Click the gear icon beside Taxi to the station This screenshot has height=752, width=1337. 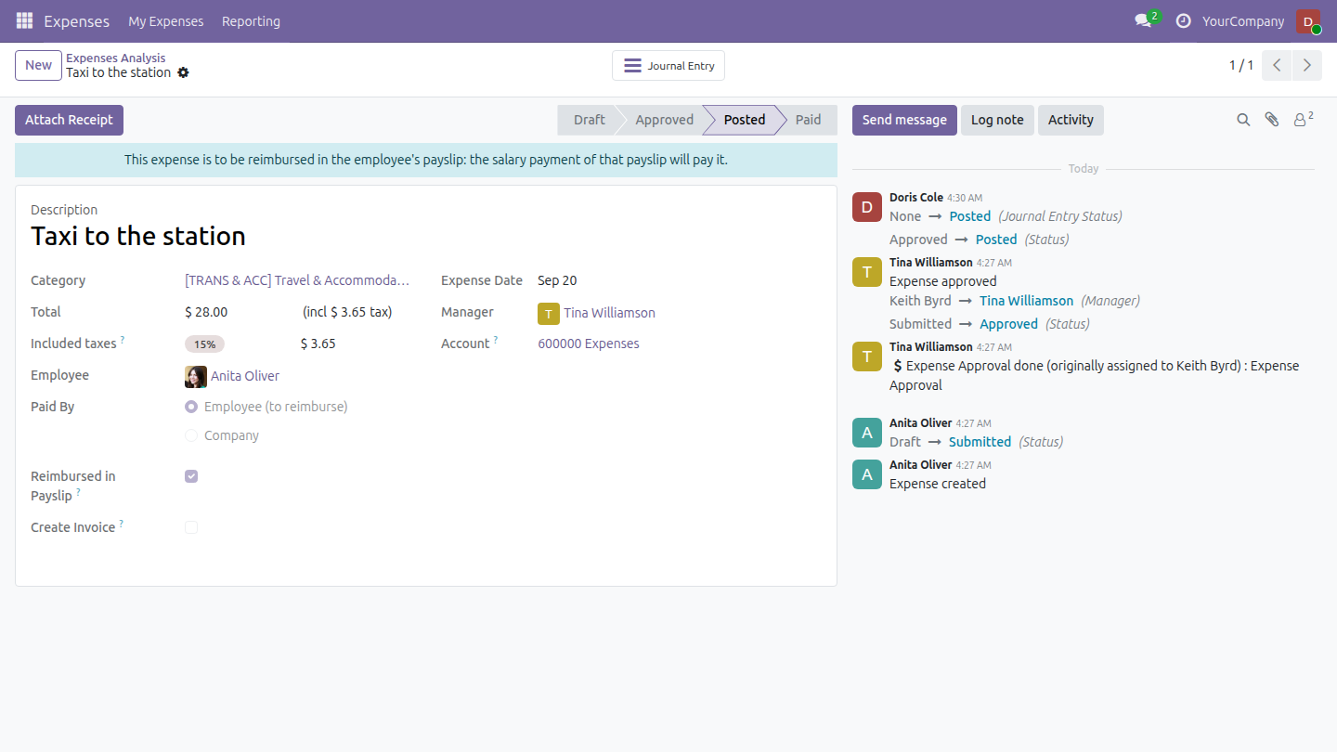click(183, 72)
